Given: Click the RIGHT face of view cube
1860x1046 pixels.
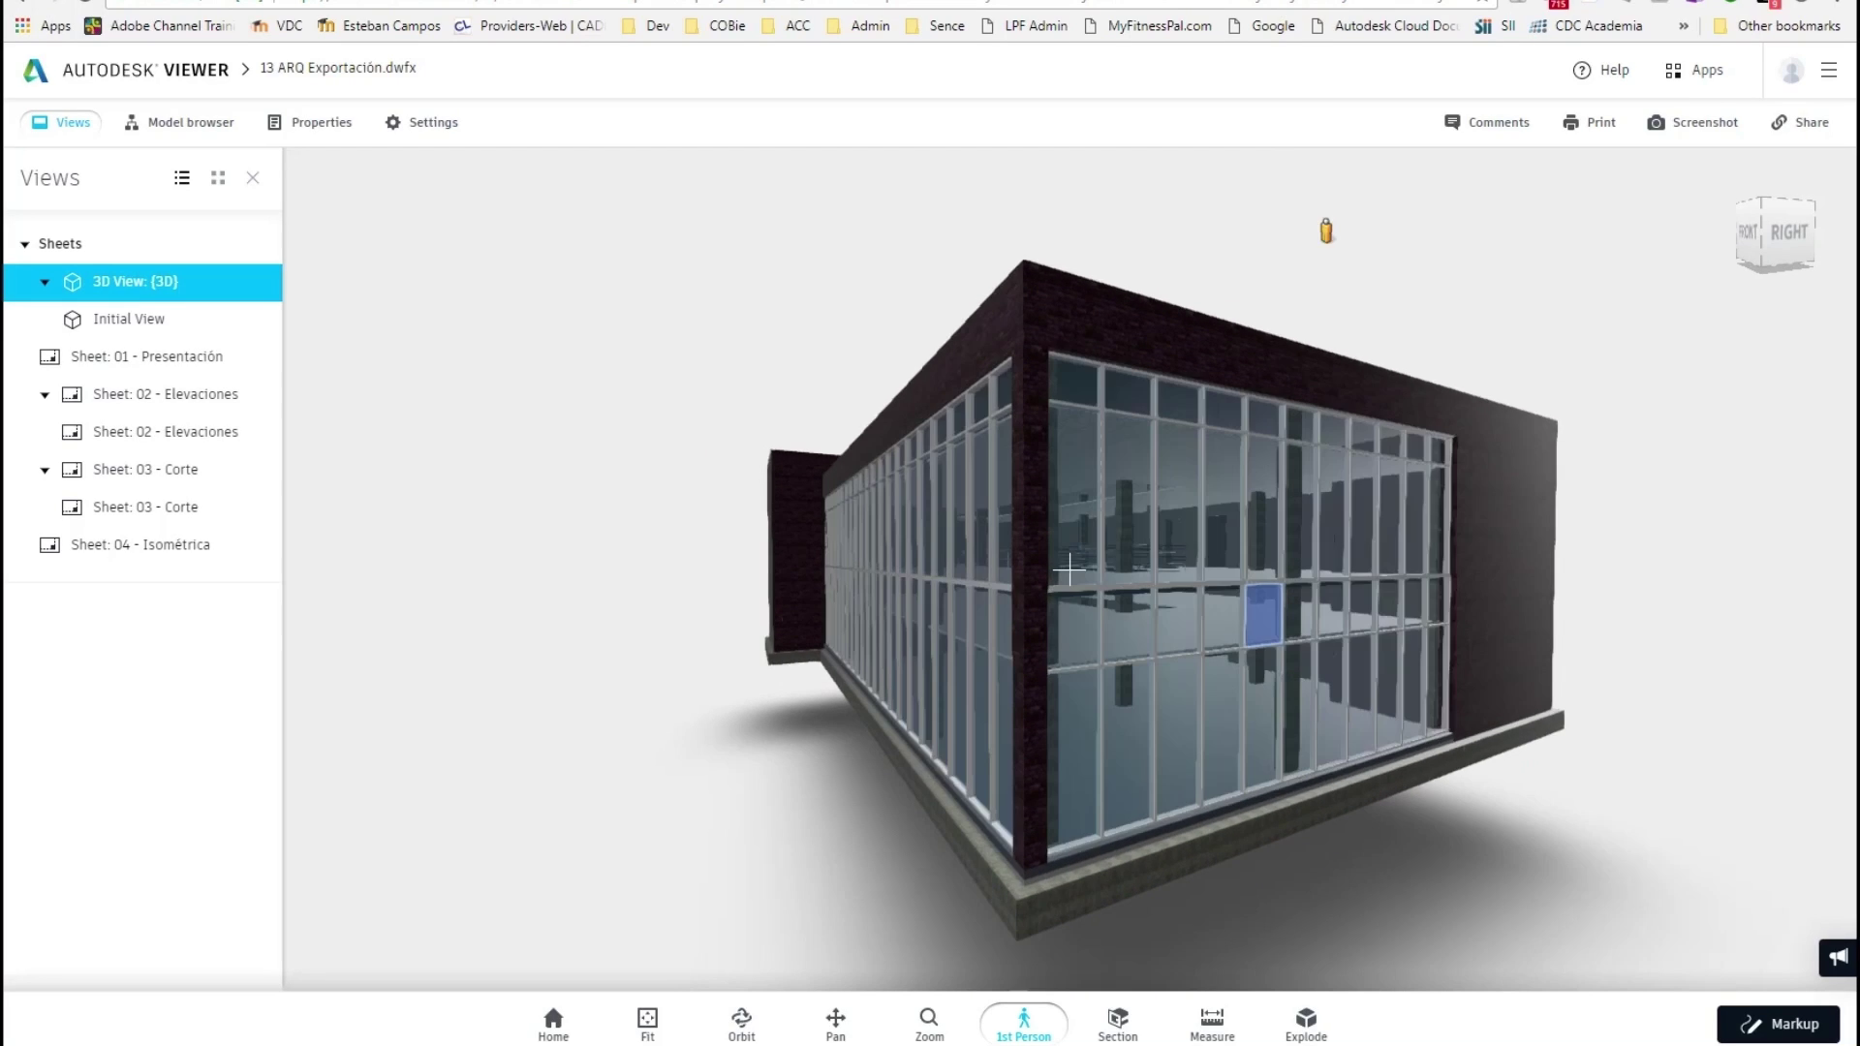Looking at the screenshot, I should (1788, 232).
